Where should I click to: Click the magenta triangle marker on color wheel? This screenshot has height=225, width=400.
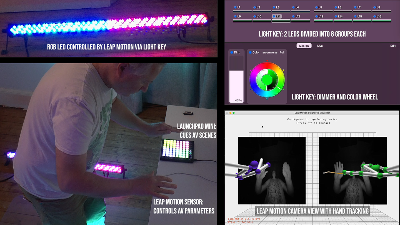pos(251,70)
